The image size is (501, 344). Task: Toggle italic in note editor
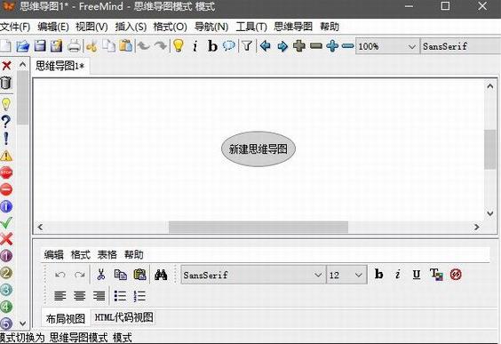[397, 275]
